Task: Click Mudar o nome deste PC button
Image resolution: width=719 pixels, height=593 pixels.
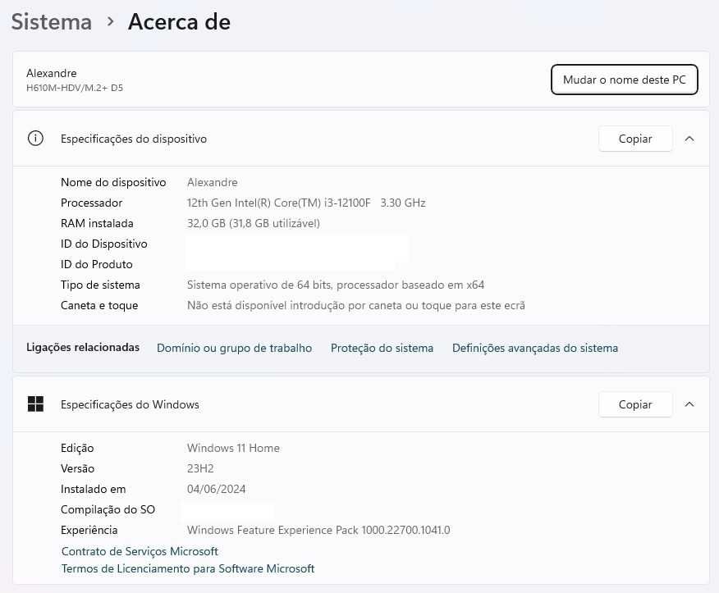Action: tap(624, 80)
